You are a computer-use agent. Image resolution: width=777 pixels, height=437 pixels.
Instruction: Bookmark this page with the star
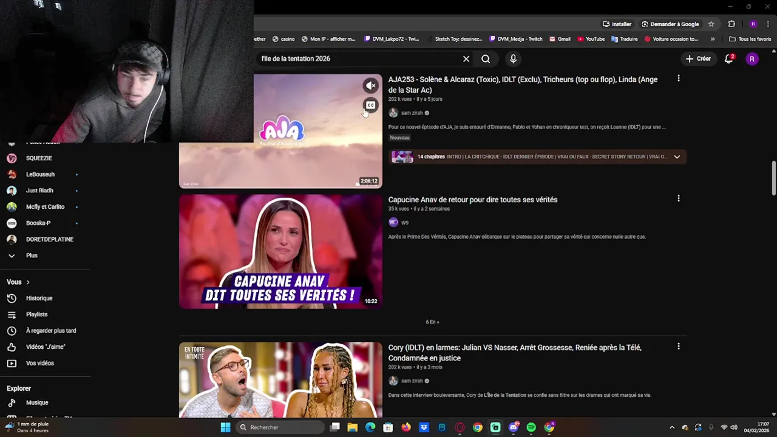point(711,24)
